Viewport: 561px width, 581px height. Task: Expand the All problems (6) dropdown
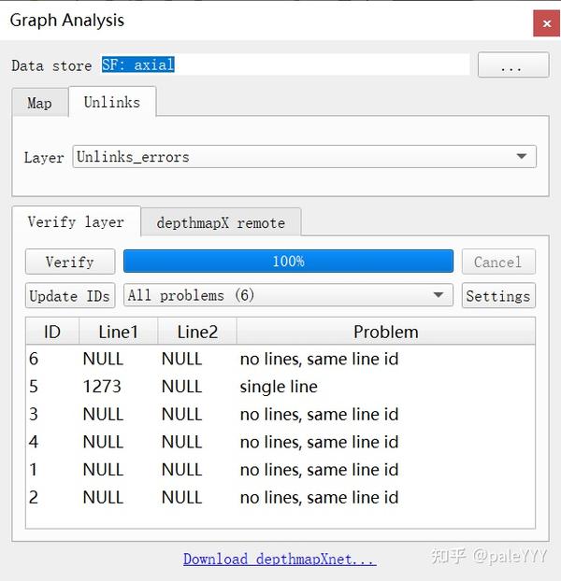[288, 296]
